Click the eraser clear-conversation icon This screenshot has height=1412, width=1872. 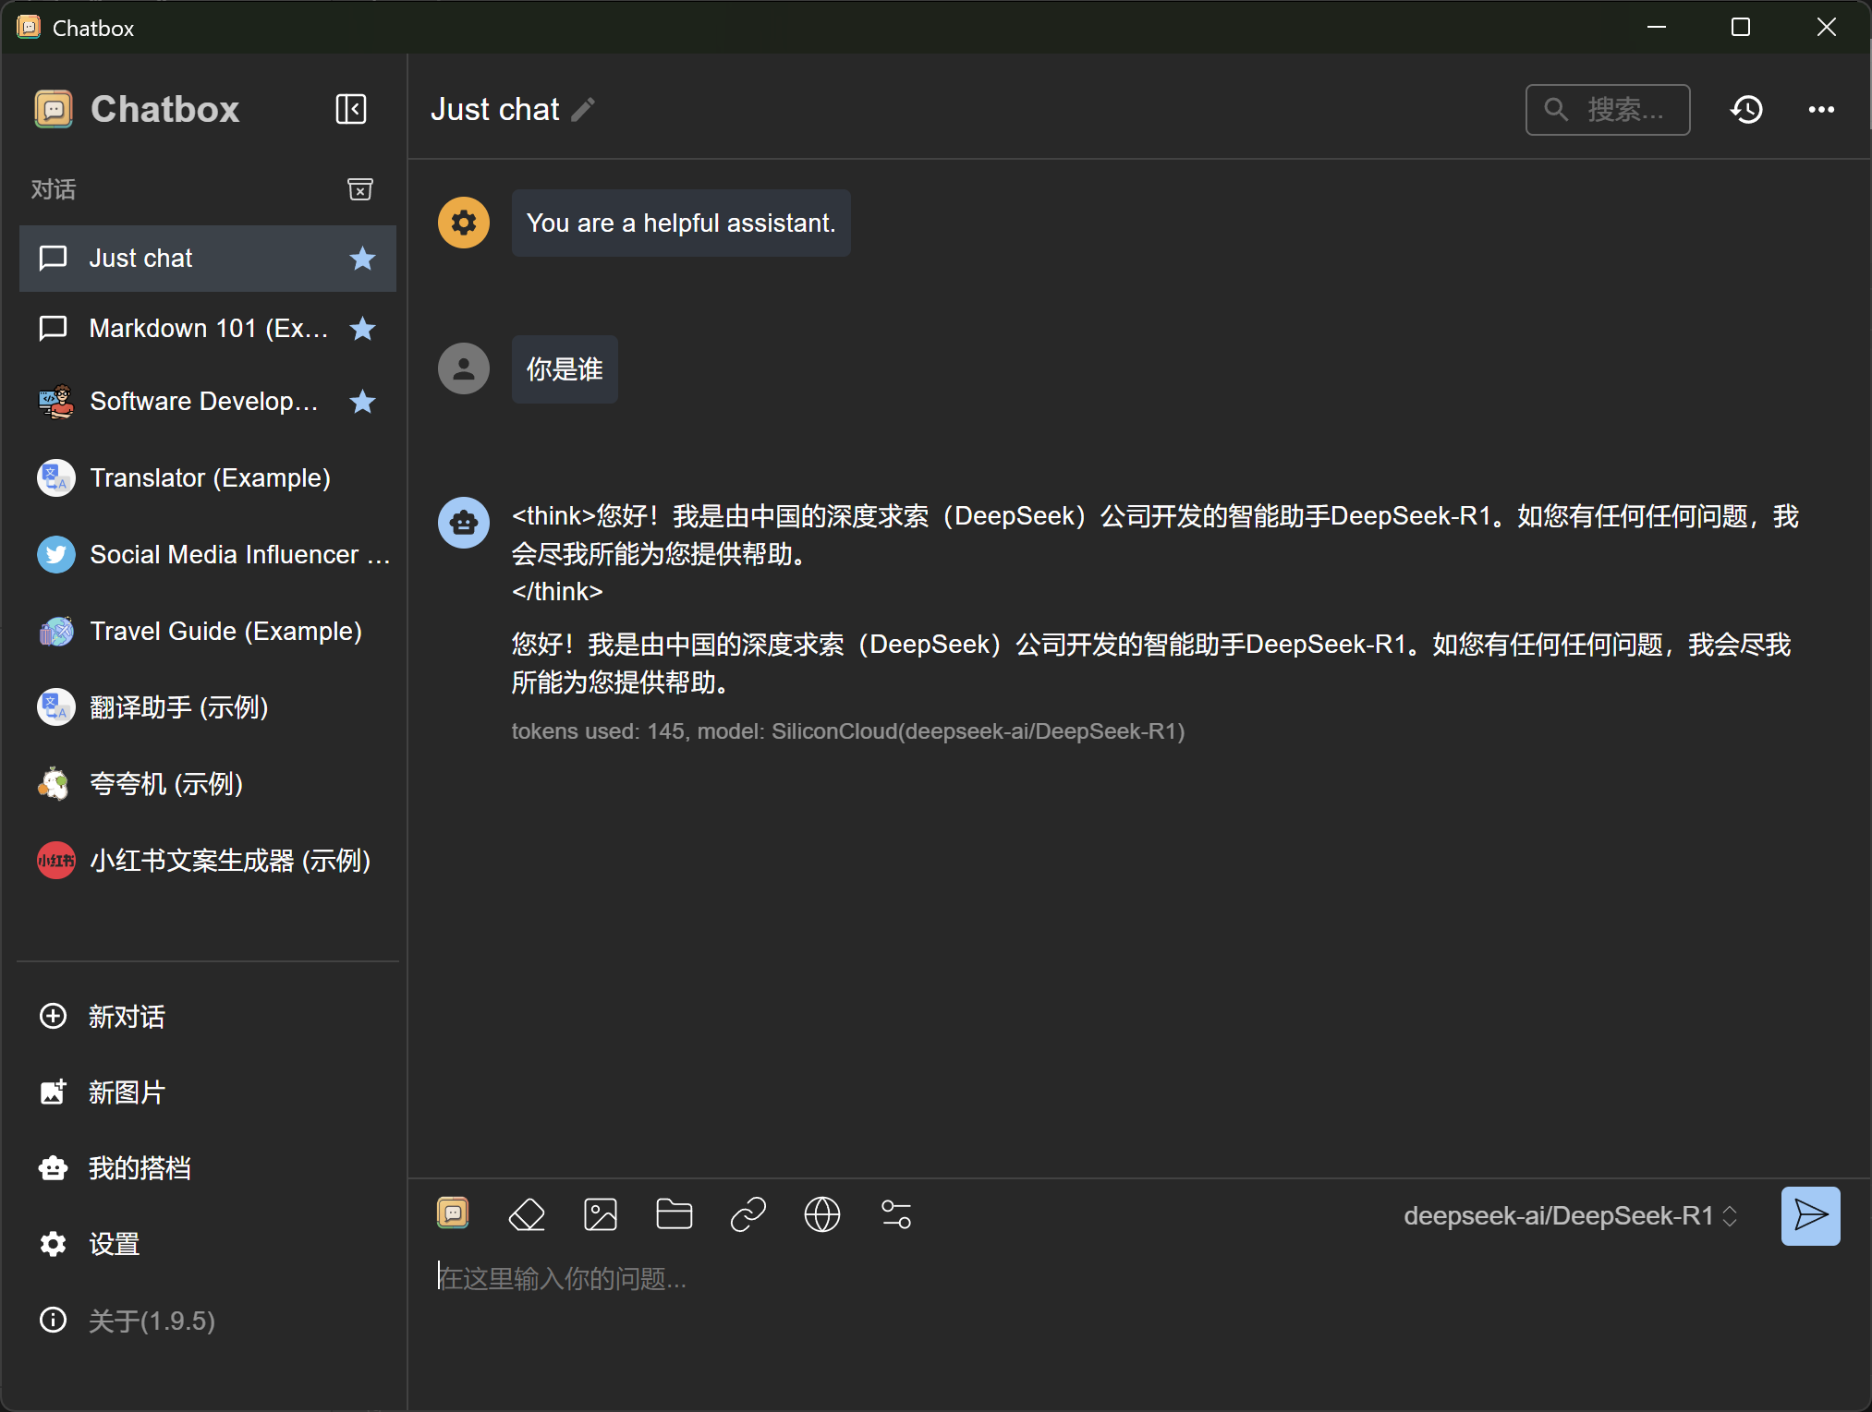click(x=527, y=1214)
